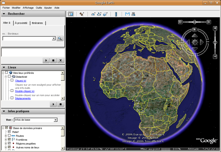
Task: Open the Fichier menu
Action: (6, 8)
